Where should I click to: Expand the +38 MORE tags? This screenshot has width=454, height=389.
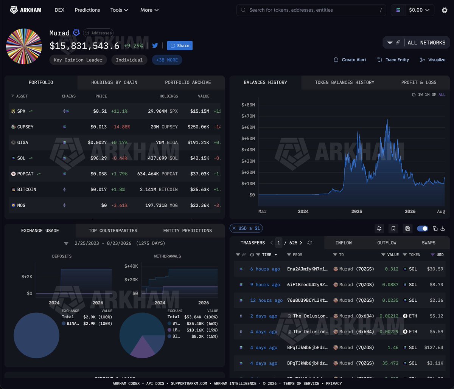(x=167, y=60)
